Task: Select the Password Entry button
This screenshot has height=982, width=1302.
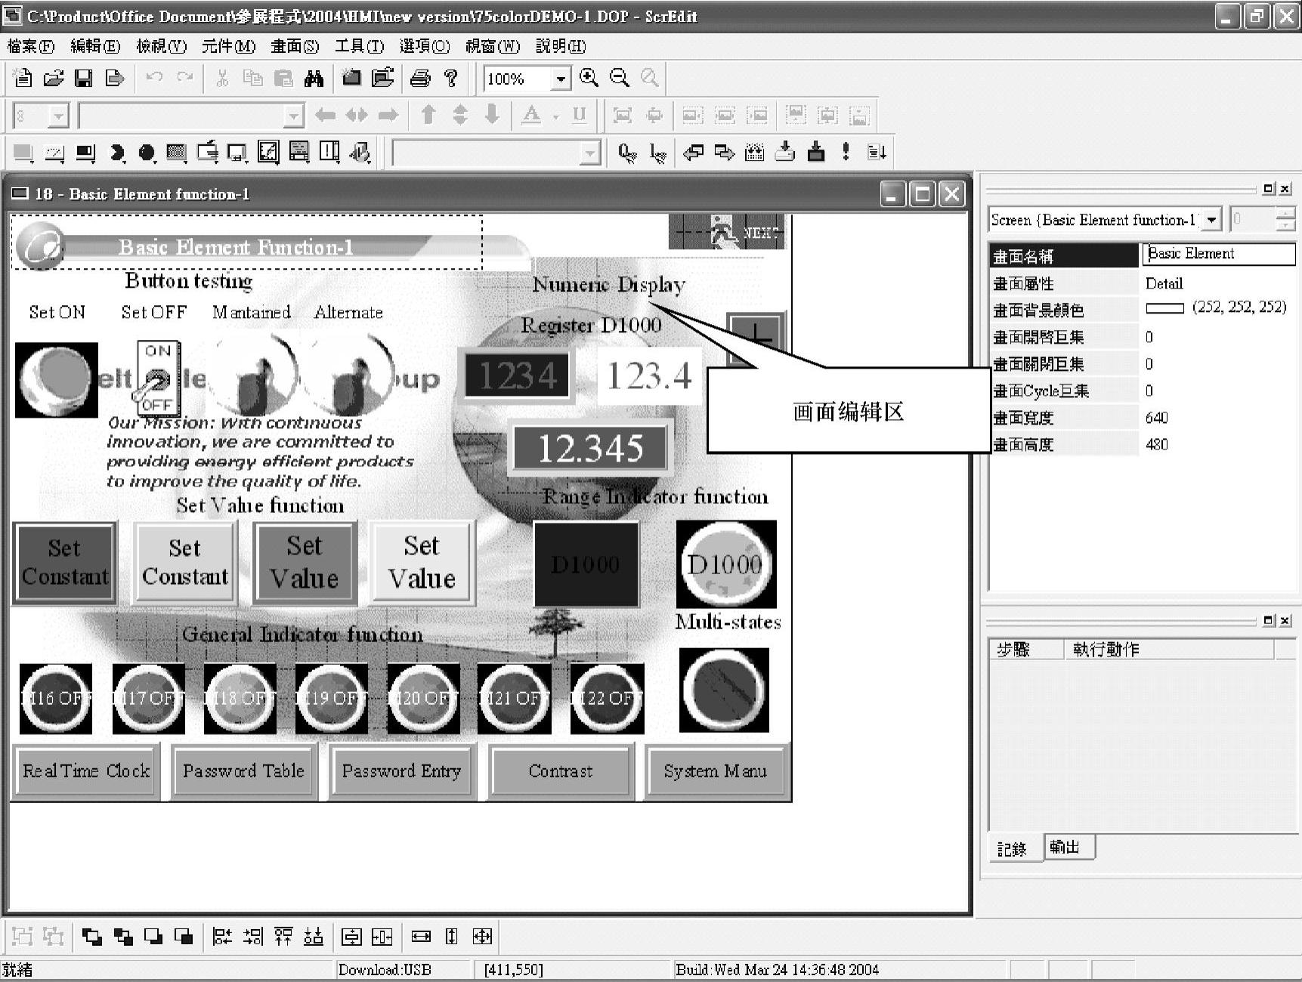Action: (401, 771)
